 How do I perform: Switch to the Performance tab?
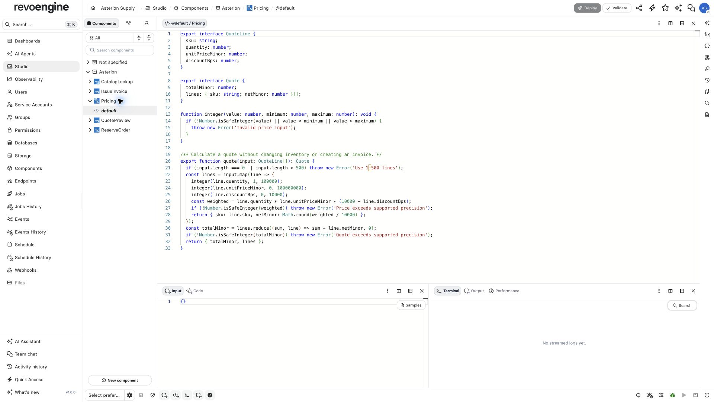(x=504, y=291)
